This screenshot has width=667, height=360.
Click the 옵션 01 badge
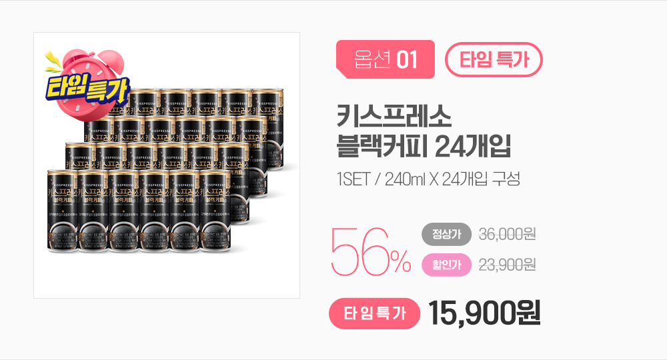click(386, 59)
